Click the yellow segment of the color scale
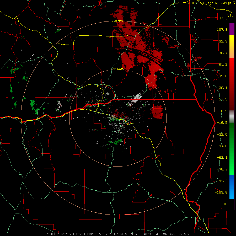 (x=232, y=47)
